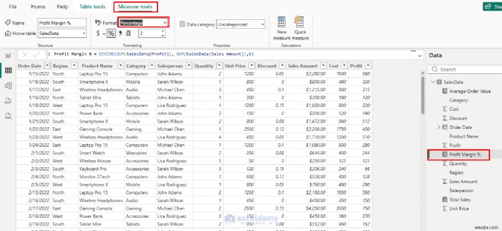
Task: Open the Profit column filter dropdown
Action: click(x=368, y=66)
